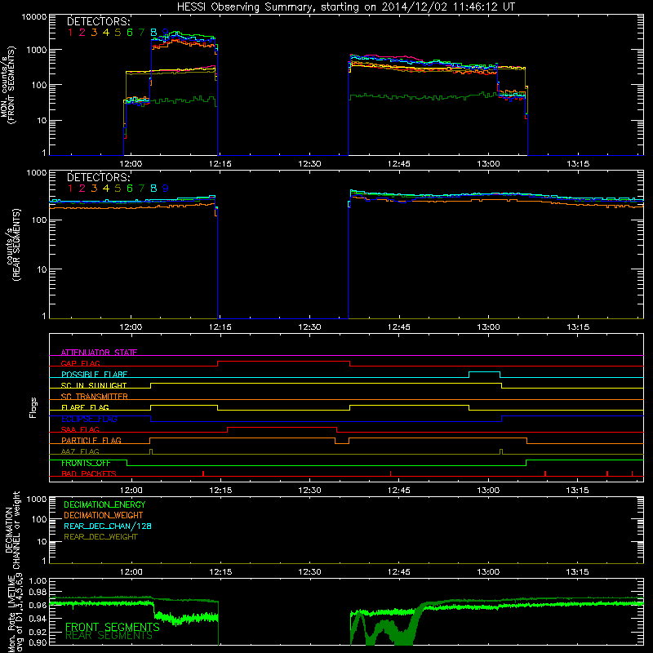Click the DECIMATION CHANNEL or weight axis title

(x=12, y=530)
